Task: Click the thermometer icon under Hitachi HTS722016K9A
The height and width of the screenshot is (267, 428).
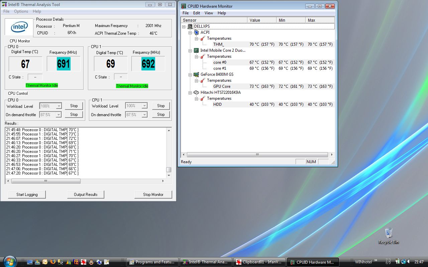Action: tap(203, 98)
